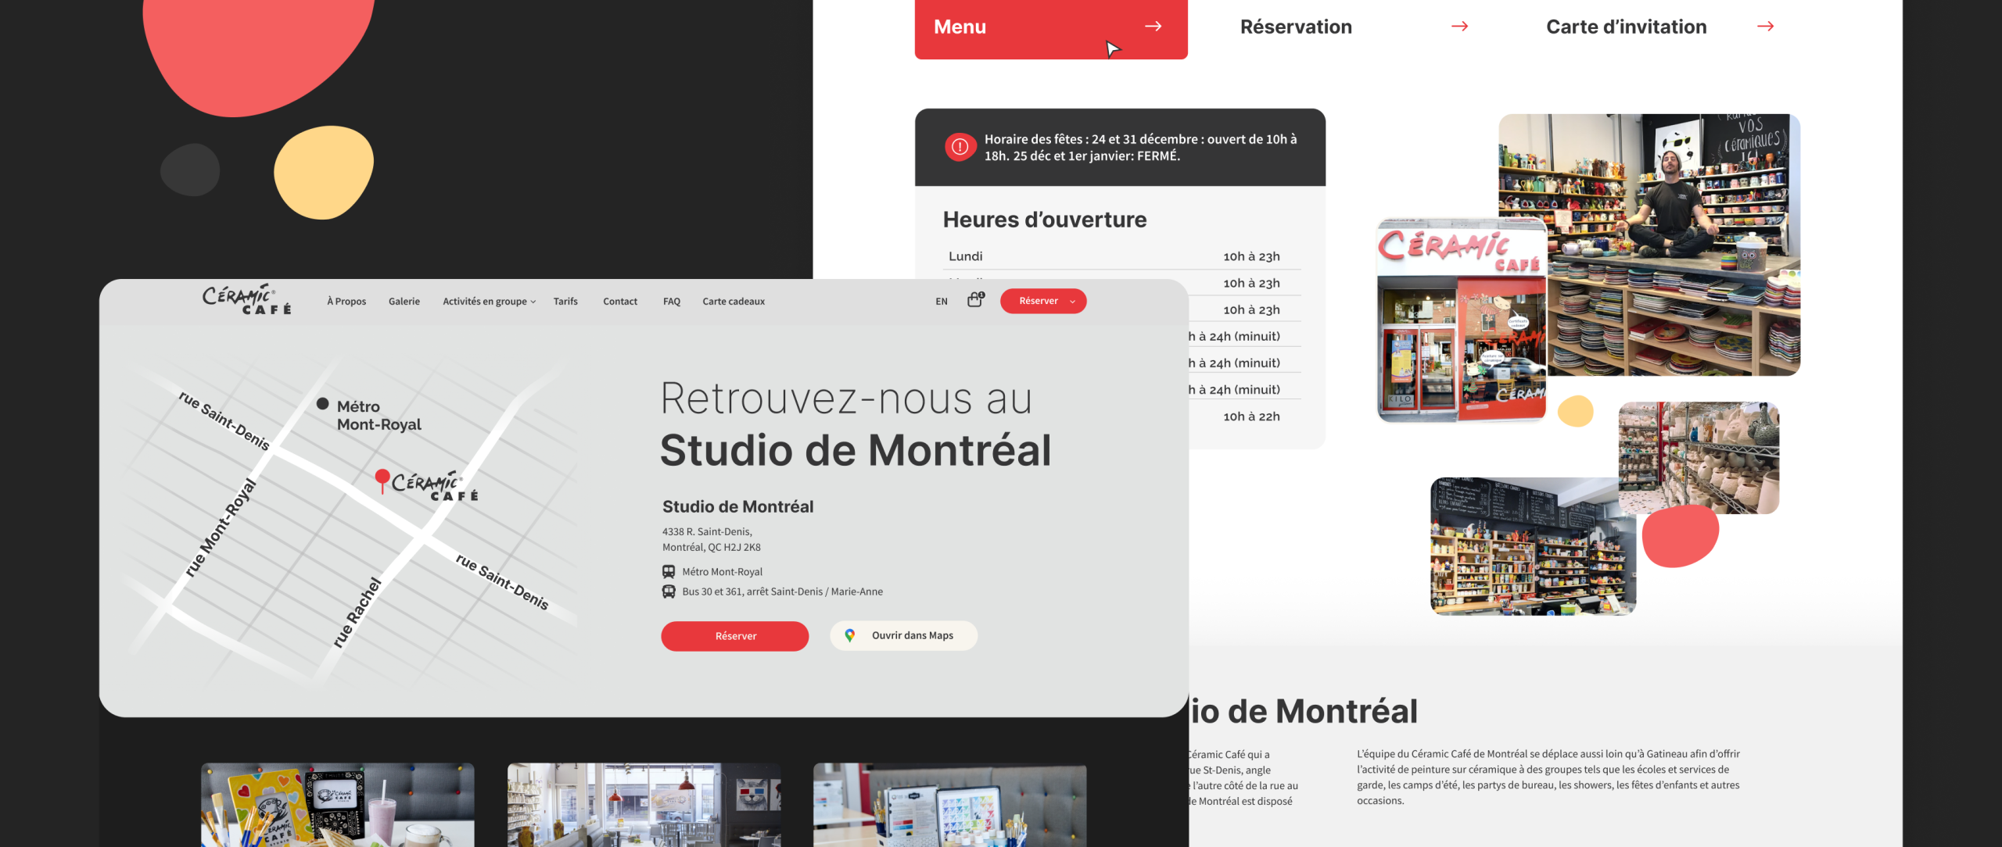Click the Métro Mont-Royal transit icon
2002x847 pixels.
(x=669, y=572)
